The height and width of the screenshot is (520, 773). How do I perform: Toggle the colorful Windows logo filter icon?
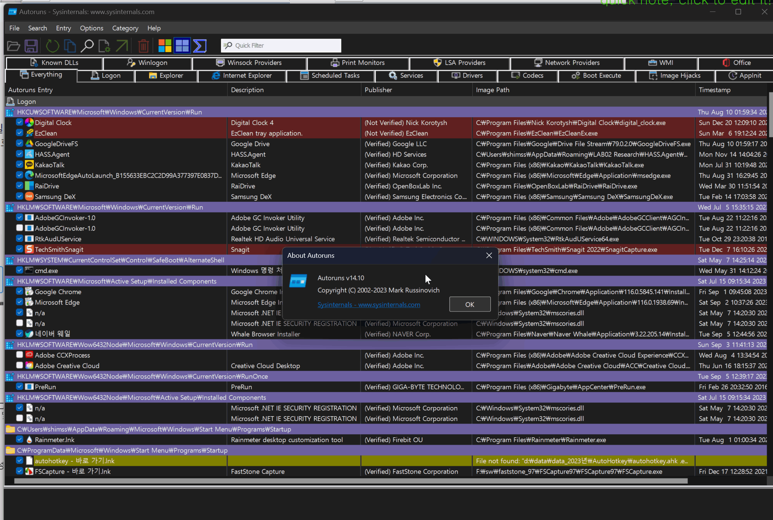click(165, 46)
